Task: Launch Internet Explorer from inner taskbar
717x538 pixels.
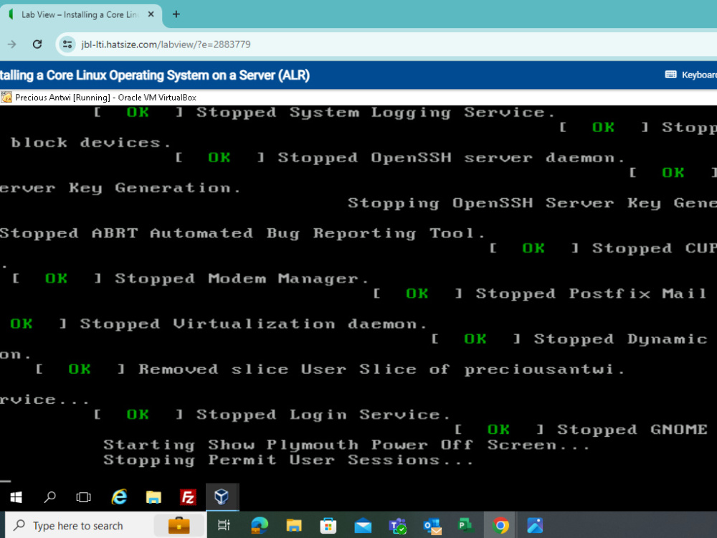Action: pyautogui.click(x=119, y=497)
